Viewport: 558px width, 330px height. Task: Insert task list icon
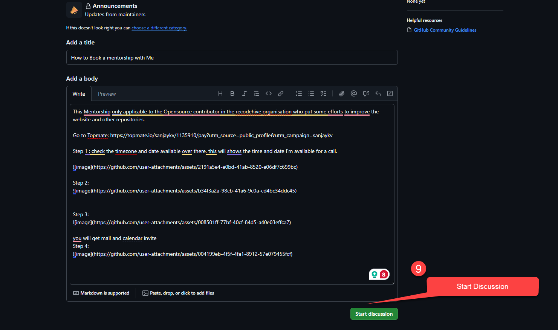(x=323, y=93)
